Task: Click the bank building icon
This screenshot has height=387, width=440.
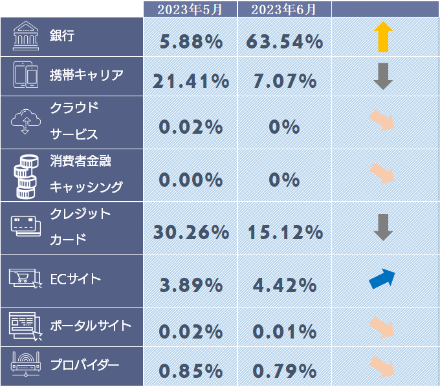Action: (x=26, y=38)
